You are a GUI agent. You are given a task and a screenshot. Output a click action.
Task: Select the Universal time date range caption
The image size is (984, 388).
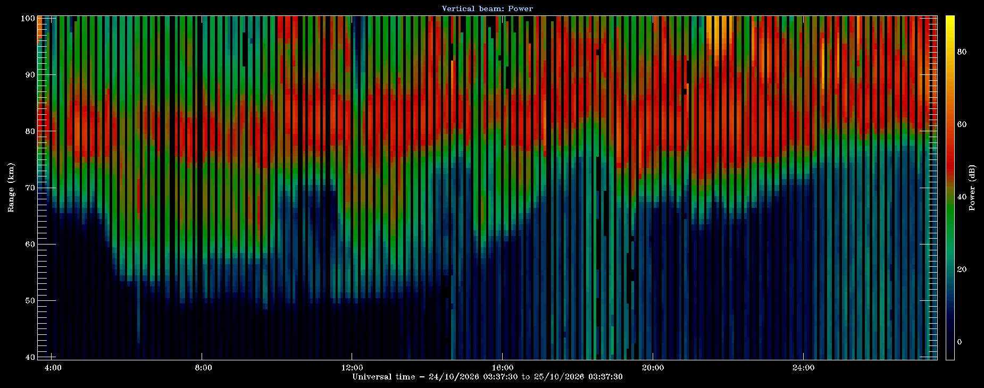(x=487, y=377)
